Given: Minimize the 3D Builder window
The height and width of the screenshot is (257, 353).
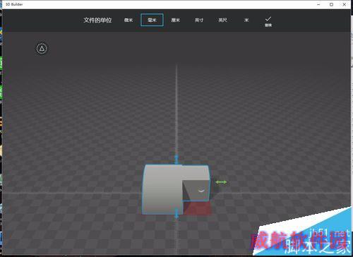Looking at the screenshot, I should click(318, 4).
